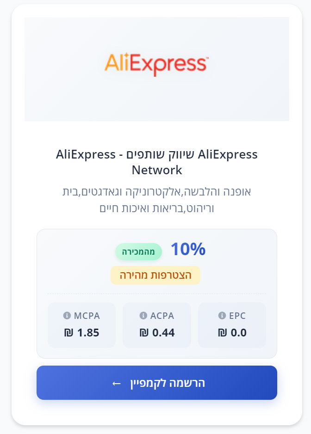
Task: Expand the EPC stat tile
Action: click(x=232, y=324)
